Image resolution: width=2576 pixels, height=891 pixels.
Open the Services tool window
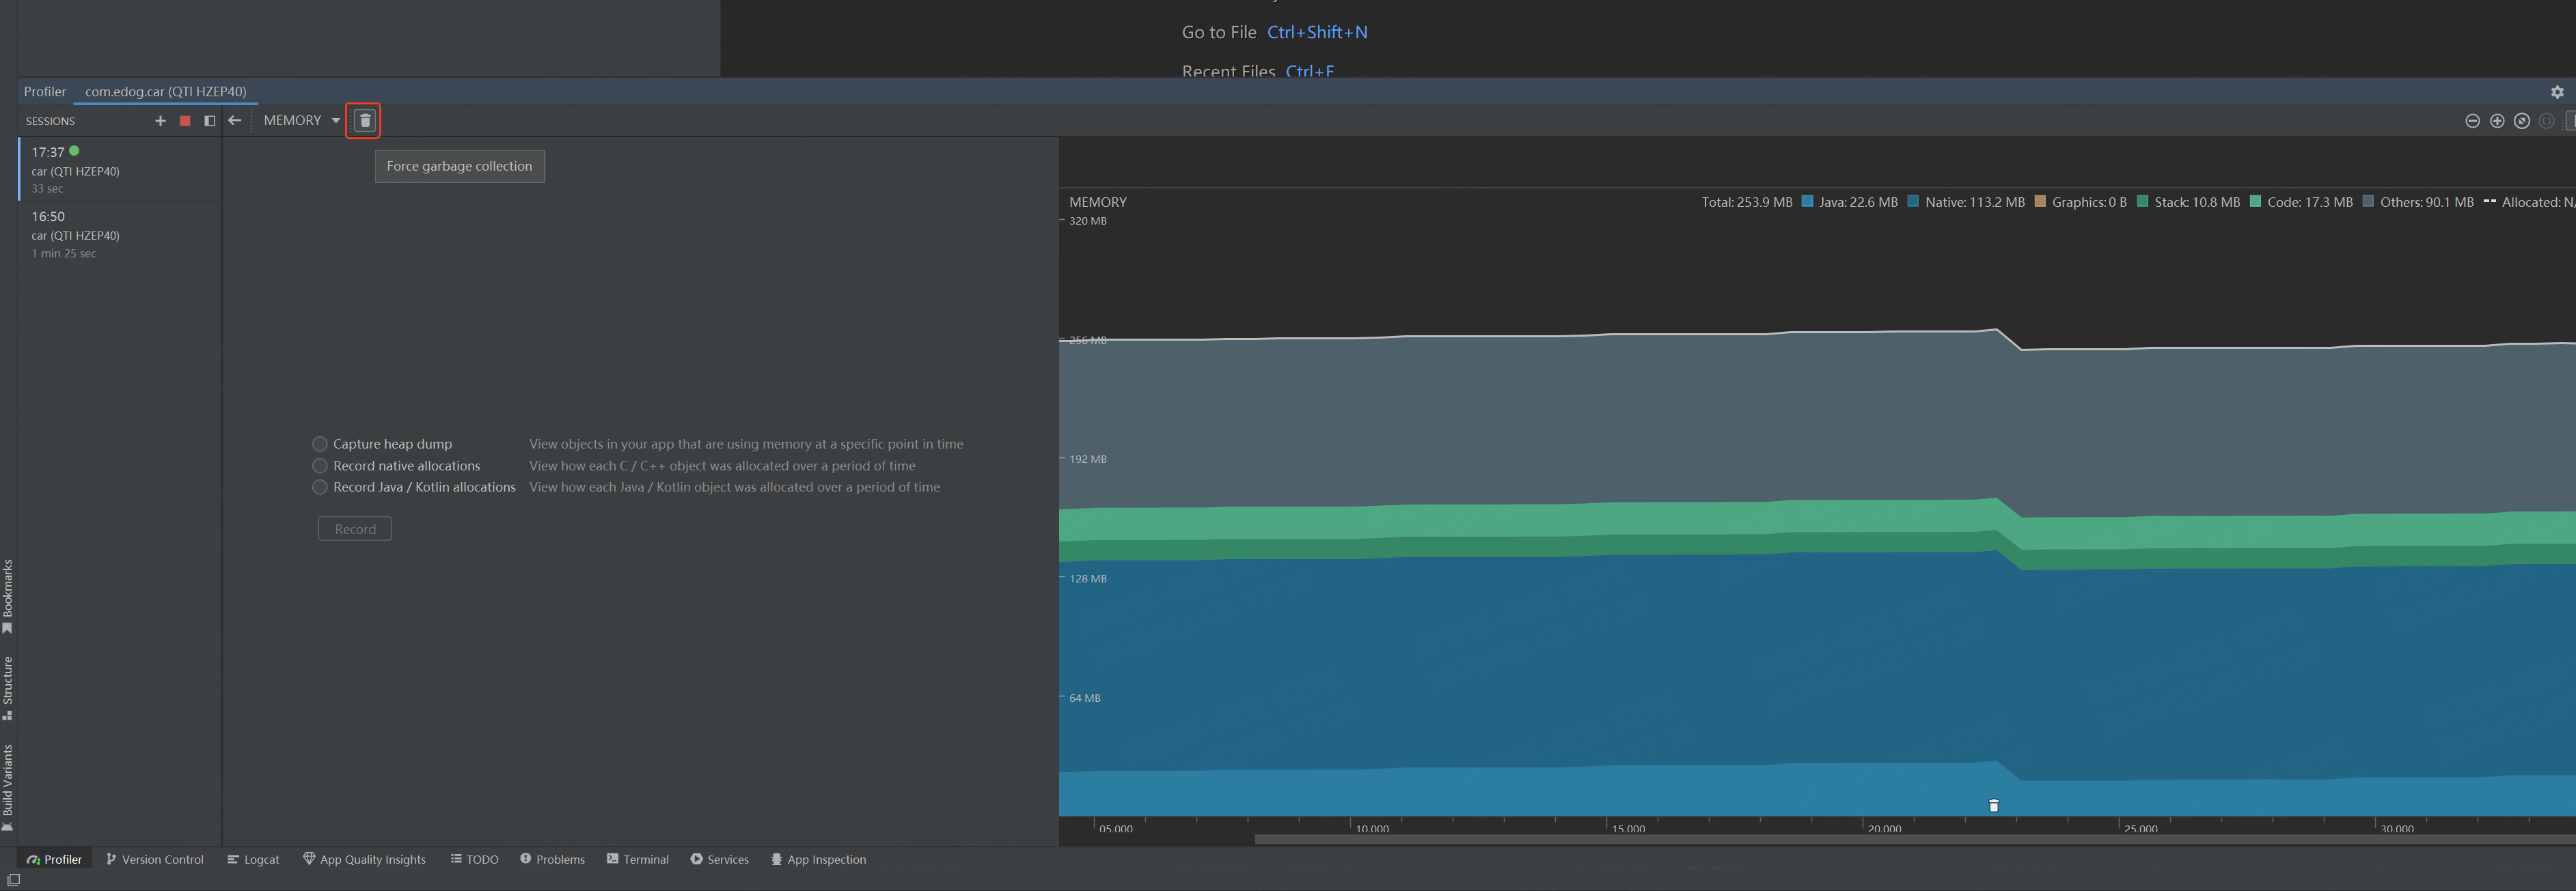tap(720, 859)
